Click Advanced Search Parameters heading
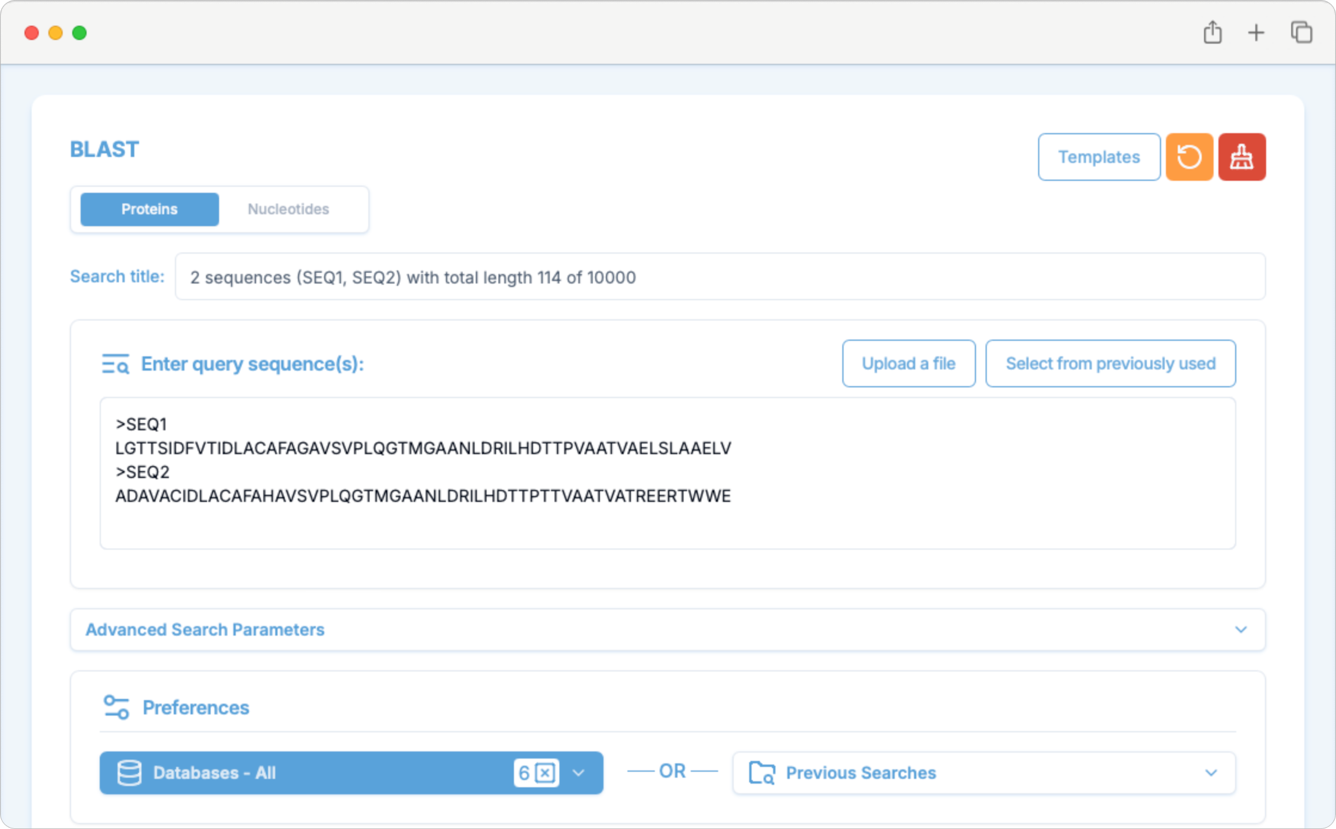The width and height of the screenshot is (1336, 829). [205, 630]
